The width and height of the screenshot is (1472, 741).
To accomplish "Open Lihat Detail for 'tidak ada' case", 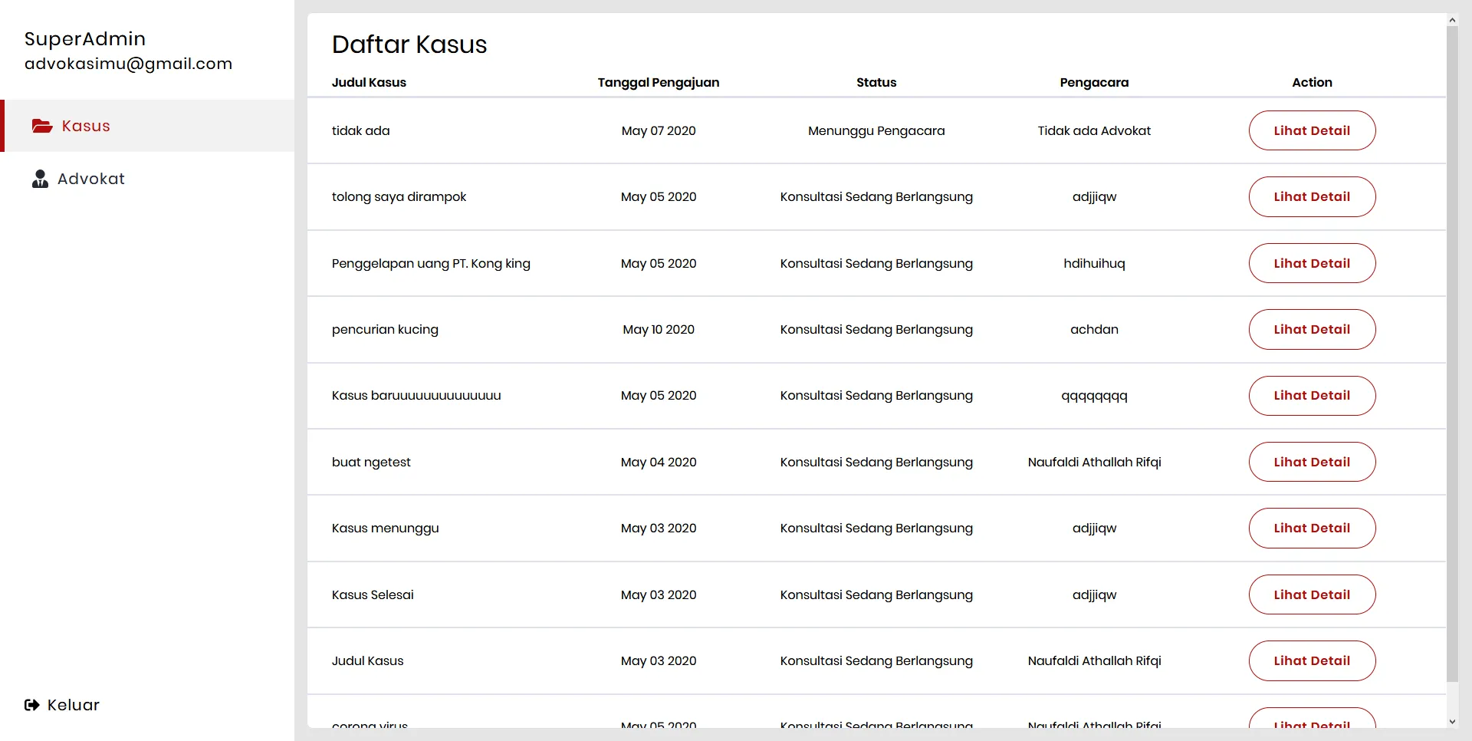I will pos(1312,130).
